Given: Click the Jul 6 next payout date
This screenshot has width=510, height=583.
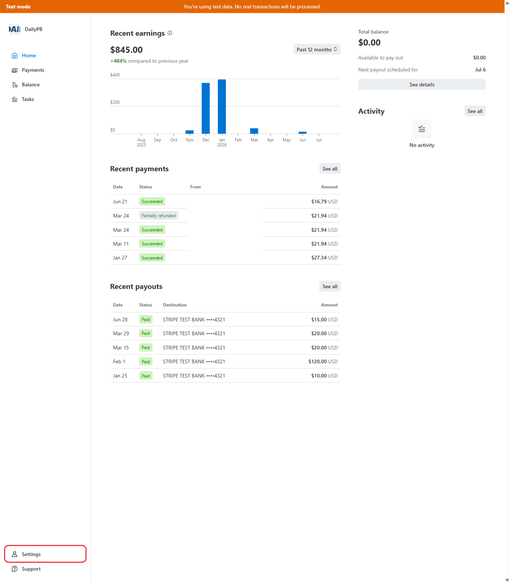Looking at the screenshot, I should tap(480, 70).
